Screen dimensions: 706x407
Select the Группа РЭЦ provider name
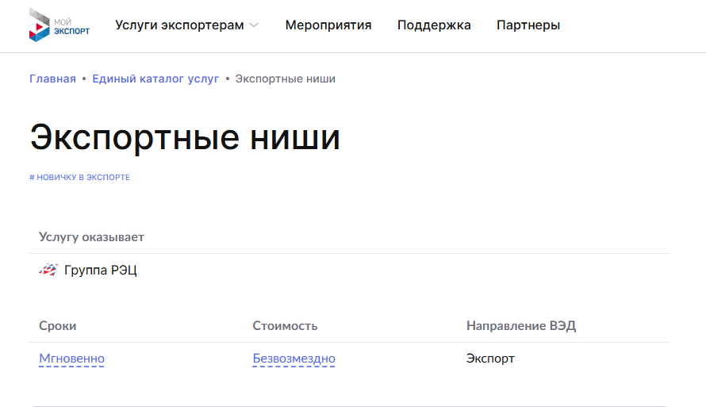pos(101,270)
